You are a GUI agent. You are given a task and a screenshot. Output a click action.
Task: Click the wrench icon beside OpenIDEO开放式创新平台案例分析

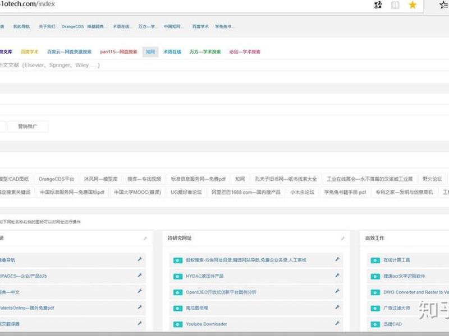click(337, 291)
